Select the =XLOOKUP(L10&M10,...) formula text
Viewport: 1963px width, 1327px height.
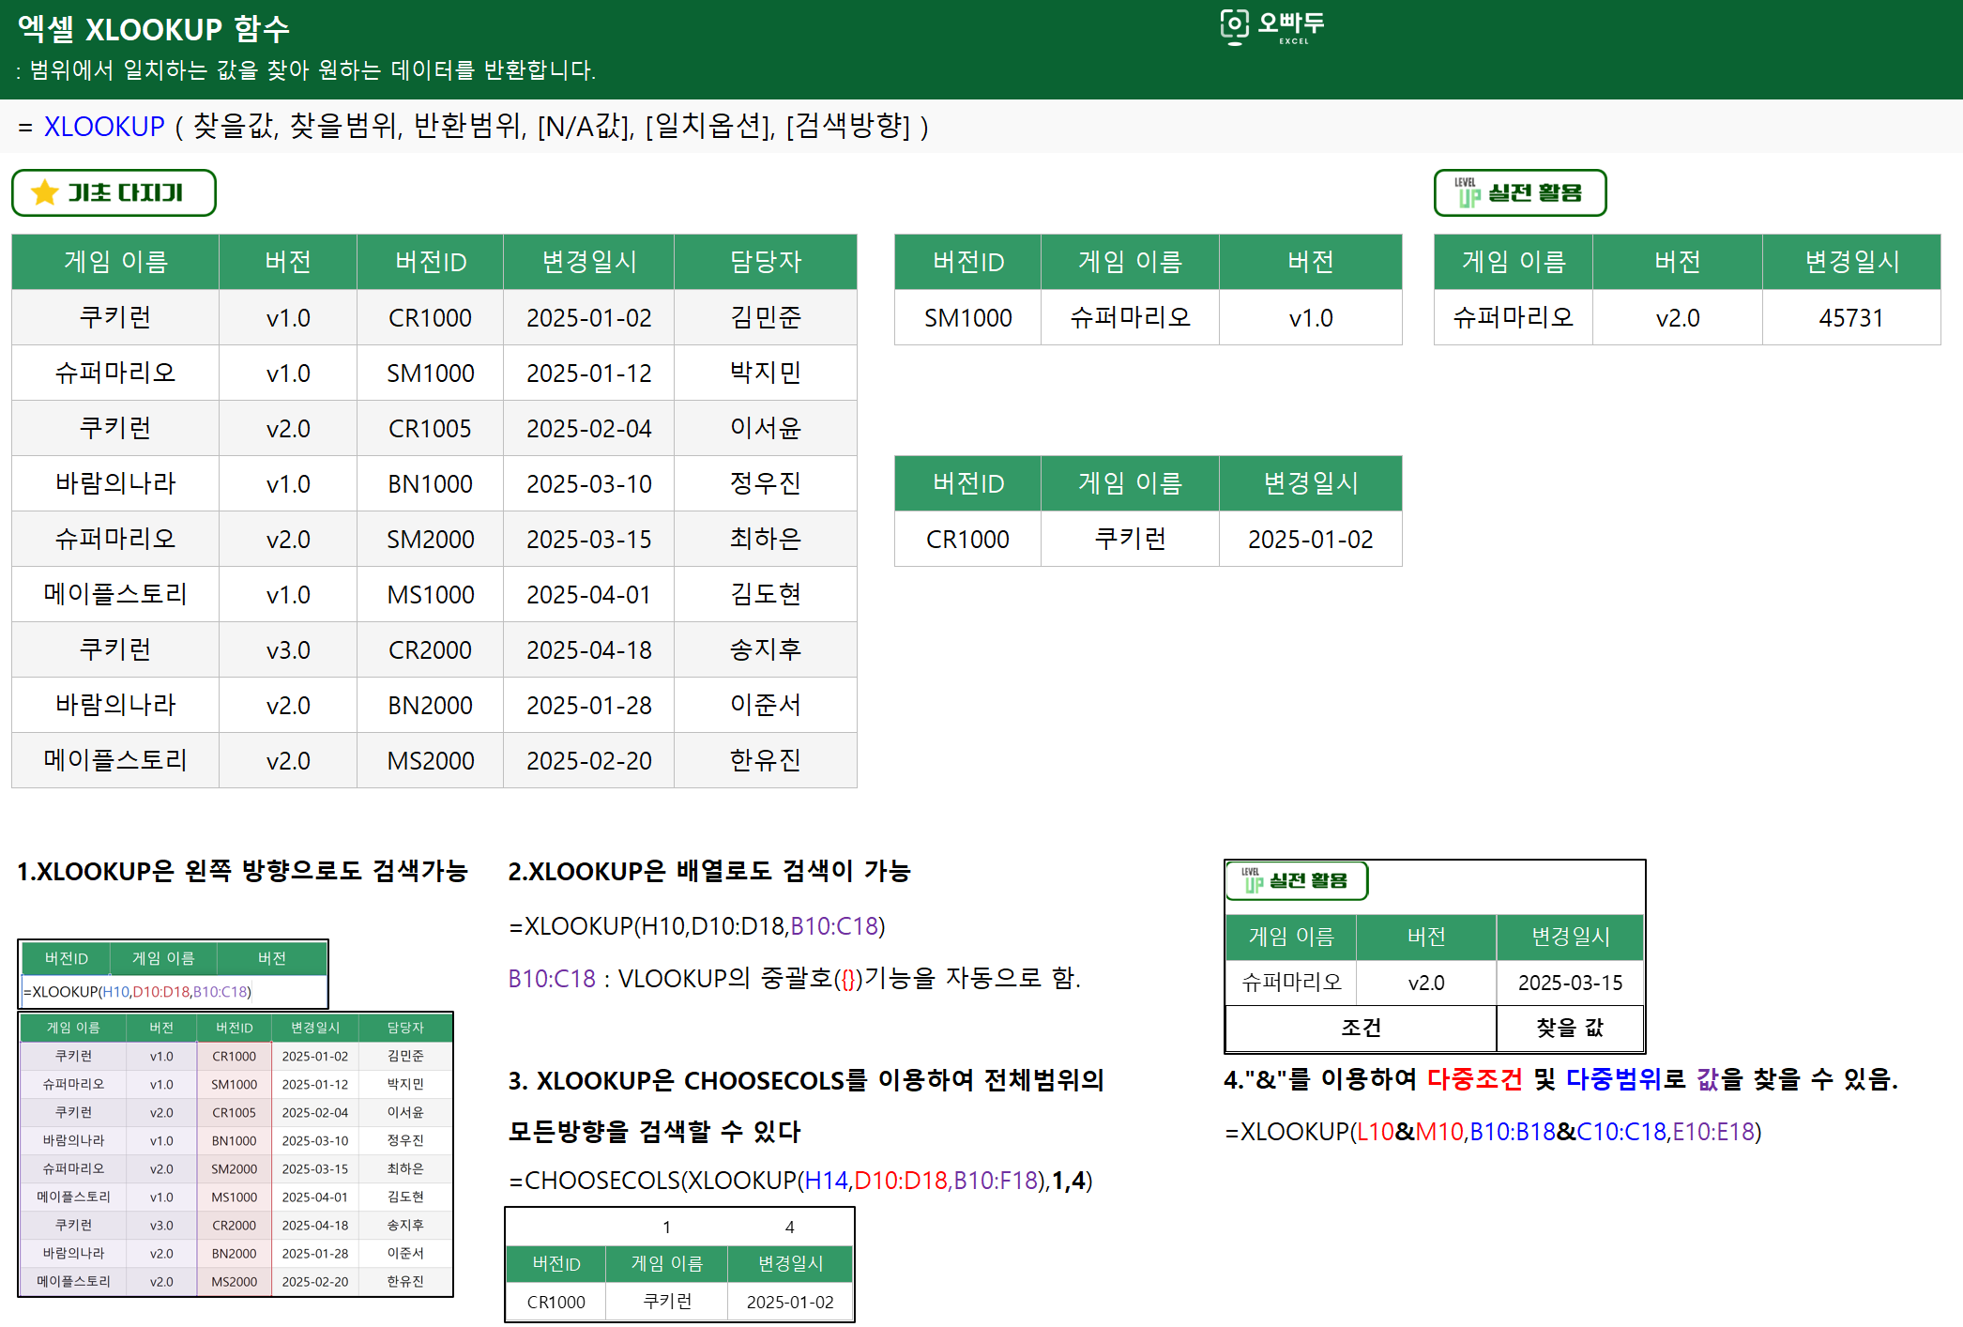pyautogui.click(x=1494, y=1132)
